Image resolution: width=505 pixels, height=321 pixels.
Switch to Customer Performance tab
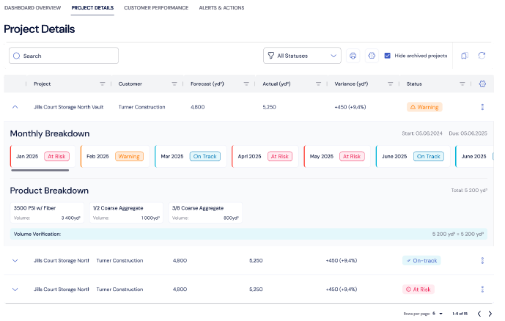155,7
